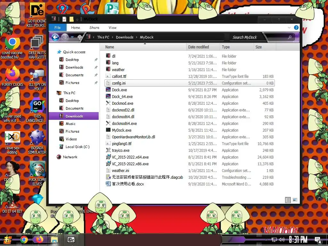Select Local Disk (C:) in navigation pane
Viewport: 328px width, 246px height.
pyautogui.click(x=78, y=147)
